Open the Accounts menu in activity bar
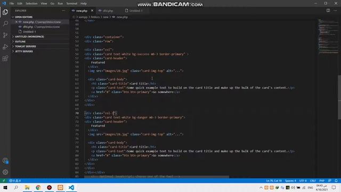This screenshot has width=341, height=192. tap(5, 161)
